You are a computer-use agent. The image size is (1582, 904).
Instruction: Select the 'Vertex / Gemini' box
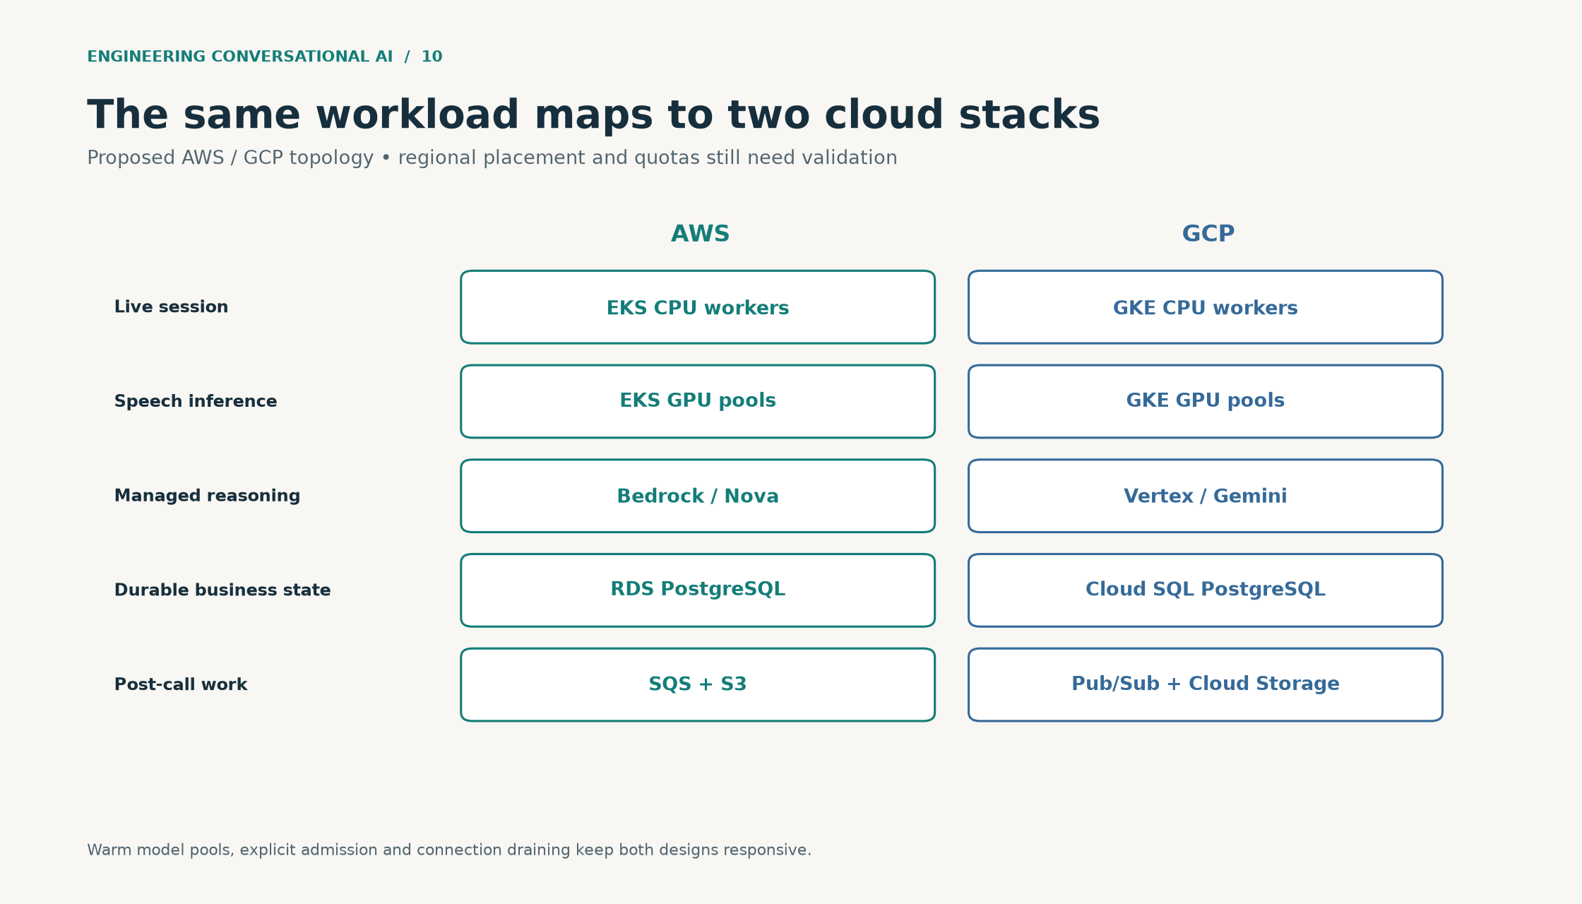1206,496
